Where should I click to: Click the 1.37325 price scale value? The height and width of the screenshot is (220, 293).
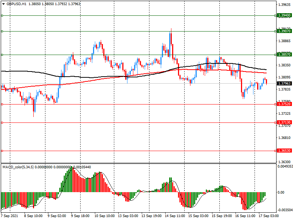[285, 114]
